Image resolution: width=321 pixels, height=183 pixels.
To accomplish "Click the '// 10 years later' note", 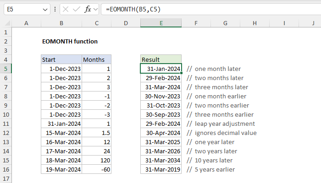I will click(x=210, y=160).
